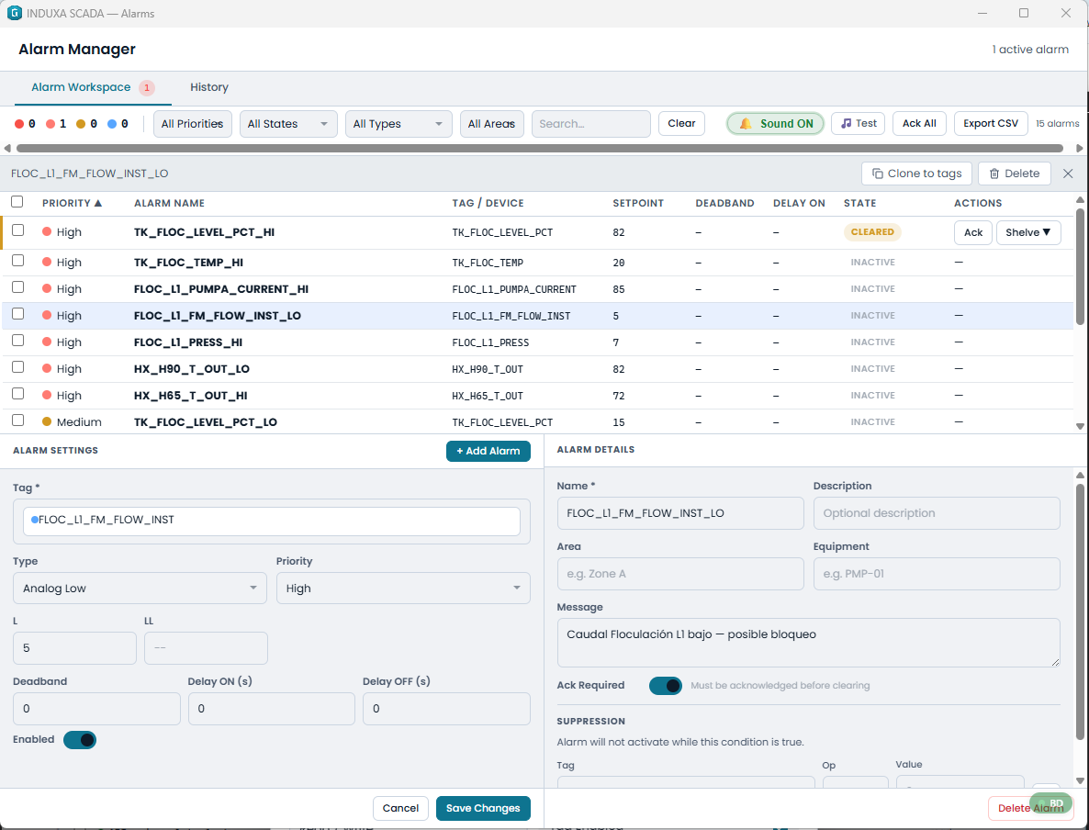Click the Equipment field
This screenshot has width=1089, height=830.
pos(937,575)
